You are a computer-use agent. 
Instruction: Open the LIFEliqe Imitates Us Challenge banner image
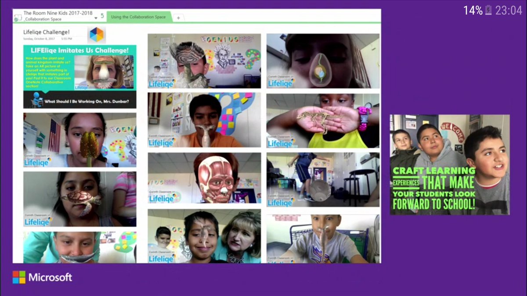(x=80, y=67)
